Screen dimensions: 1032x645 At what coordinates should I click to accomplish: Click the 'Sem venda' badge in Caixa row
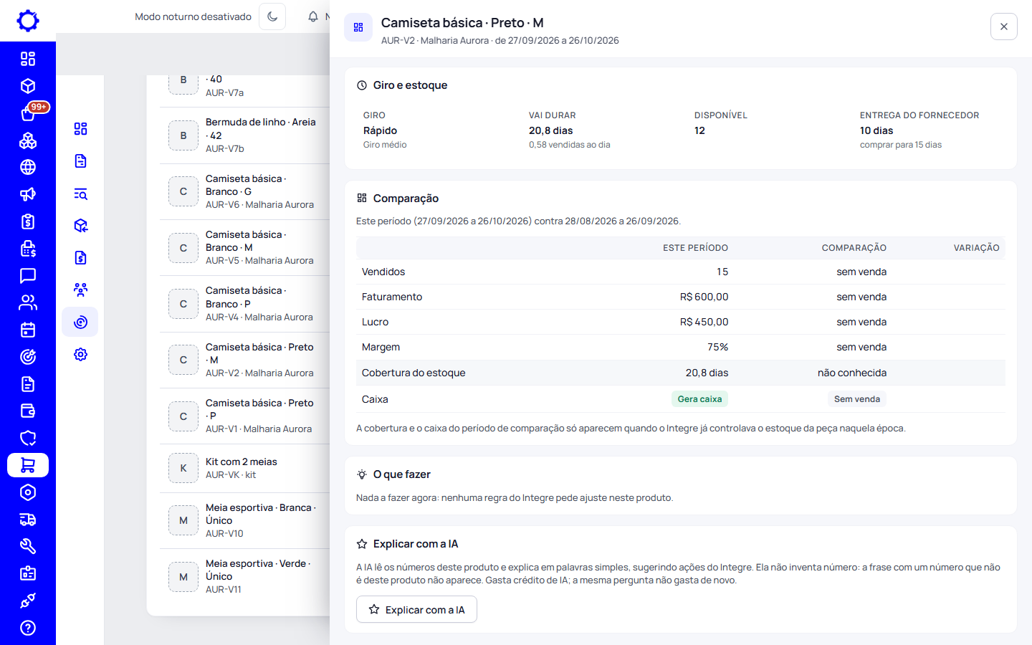857,399
